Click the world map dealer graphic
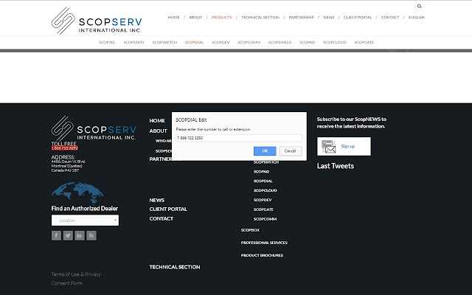The image size is (472, 295). point(77,192)
